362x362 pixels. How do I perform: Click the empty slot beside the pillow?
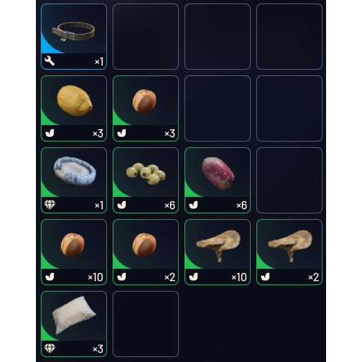click(146, 324)
